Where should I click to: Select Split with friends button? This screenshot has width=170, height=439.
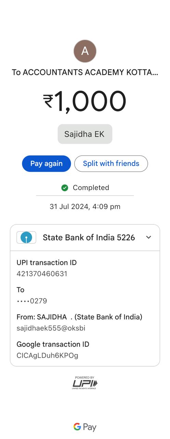coord(111,164)
